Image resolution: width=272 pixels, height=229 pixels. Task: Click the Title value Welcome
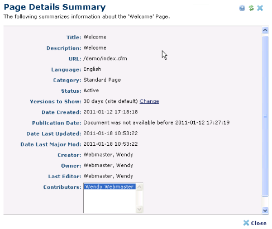(x=95, y=37)
